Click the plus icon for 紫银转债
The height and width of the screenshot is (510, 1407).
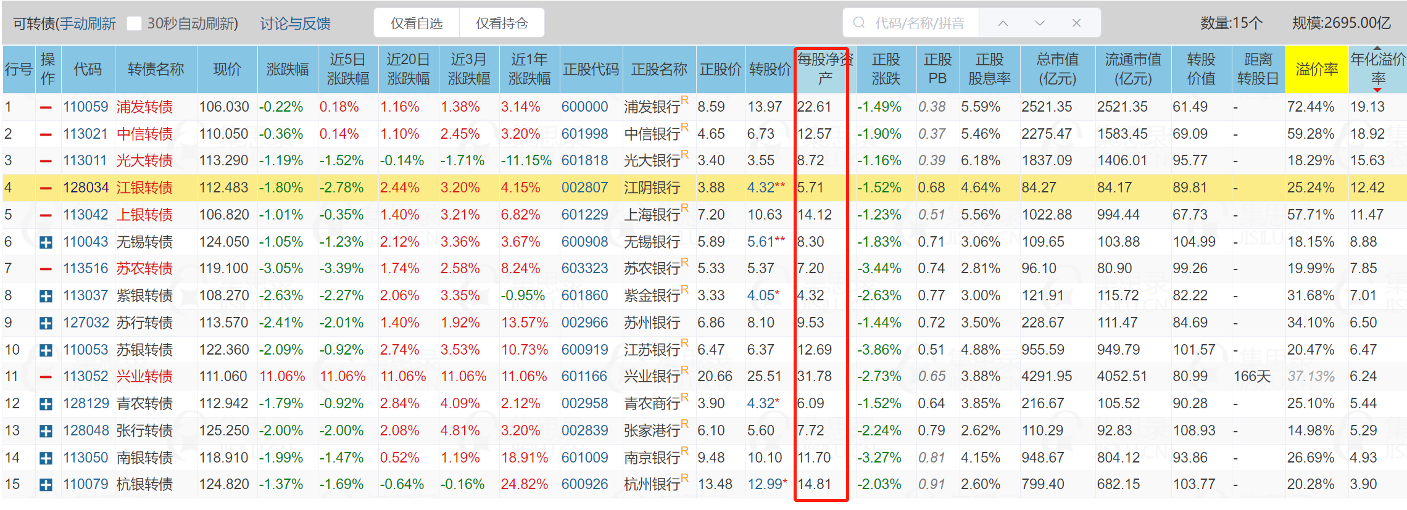[46, 296]
